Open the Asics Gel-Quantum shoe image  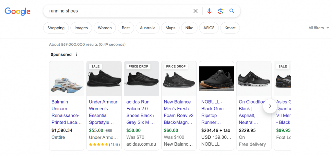click(x=282, y=79)
